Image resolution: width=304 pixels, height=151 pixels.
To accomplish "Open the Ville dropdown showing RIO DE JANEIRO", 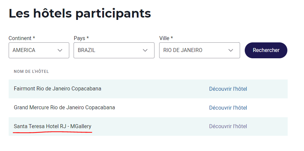I will click(199, 50).
